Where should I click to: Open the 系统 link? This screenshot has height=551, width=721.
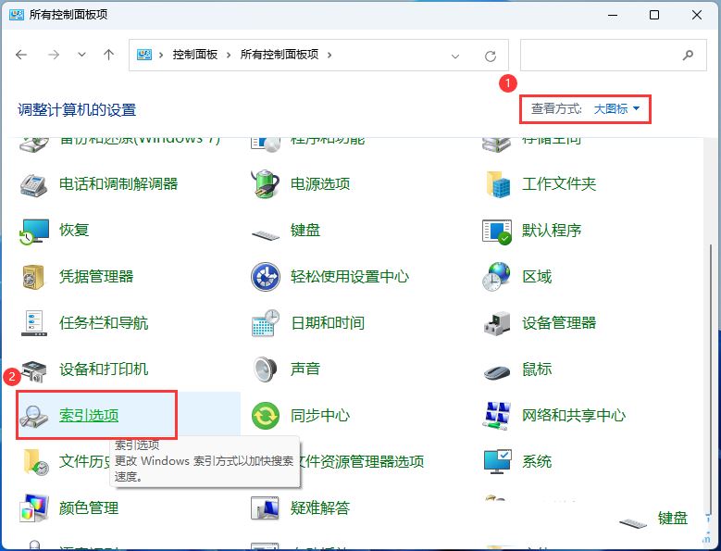pyautogui.click(x=537, y=461)
